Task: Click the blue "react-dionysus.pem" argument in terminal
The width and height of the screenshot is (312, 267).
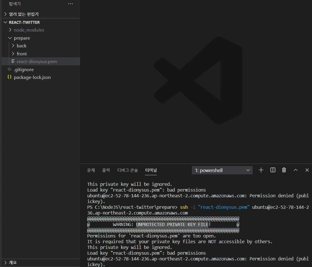Action: [x=224, y=207]
